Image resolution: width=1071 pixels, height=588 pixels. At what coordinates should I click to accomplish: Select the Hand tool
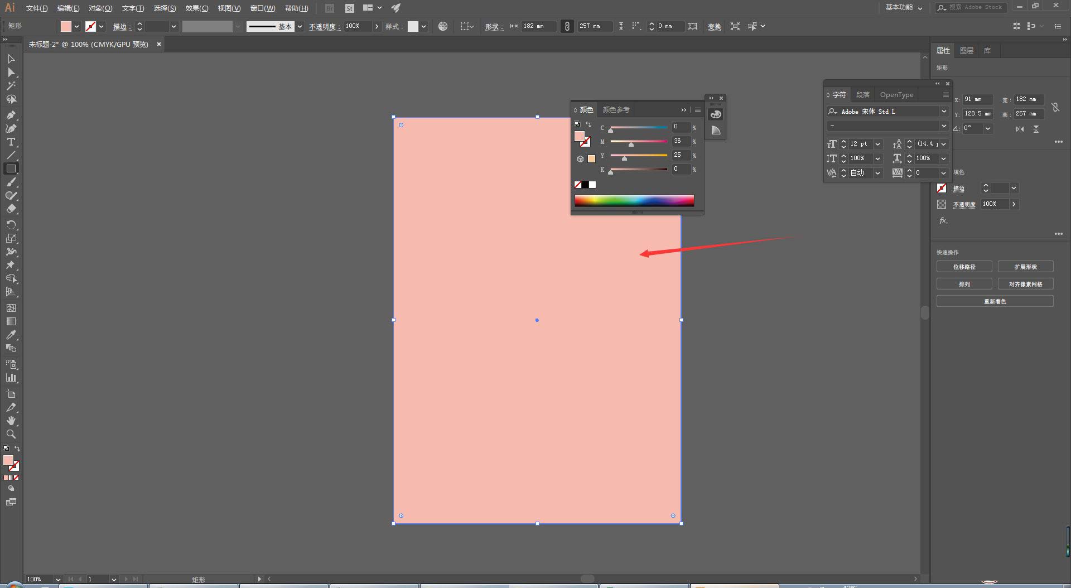click(11, 421)
